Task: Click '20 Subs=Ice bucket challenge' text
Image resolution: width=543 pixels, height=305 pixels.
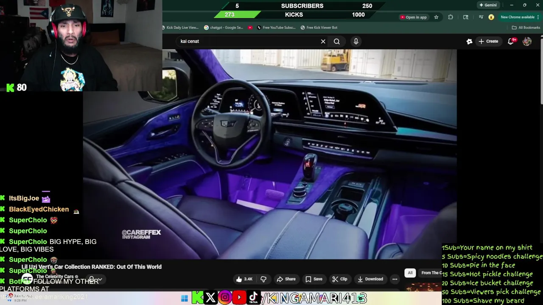Action: click(487, 283)
